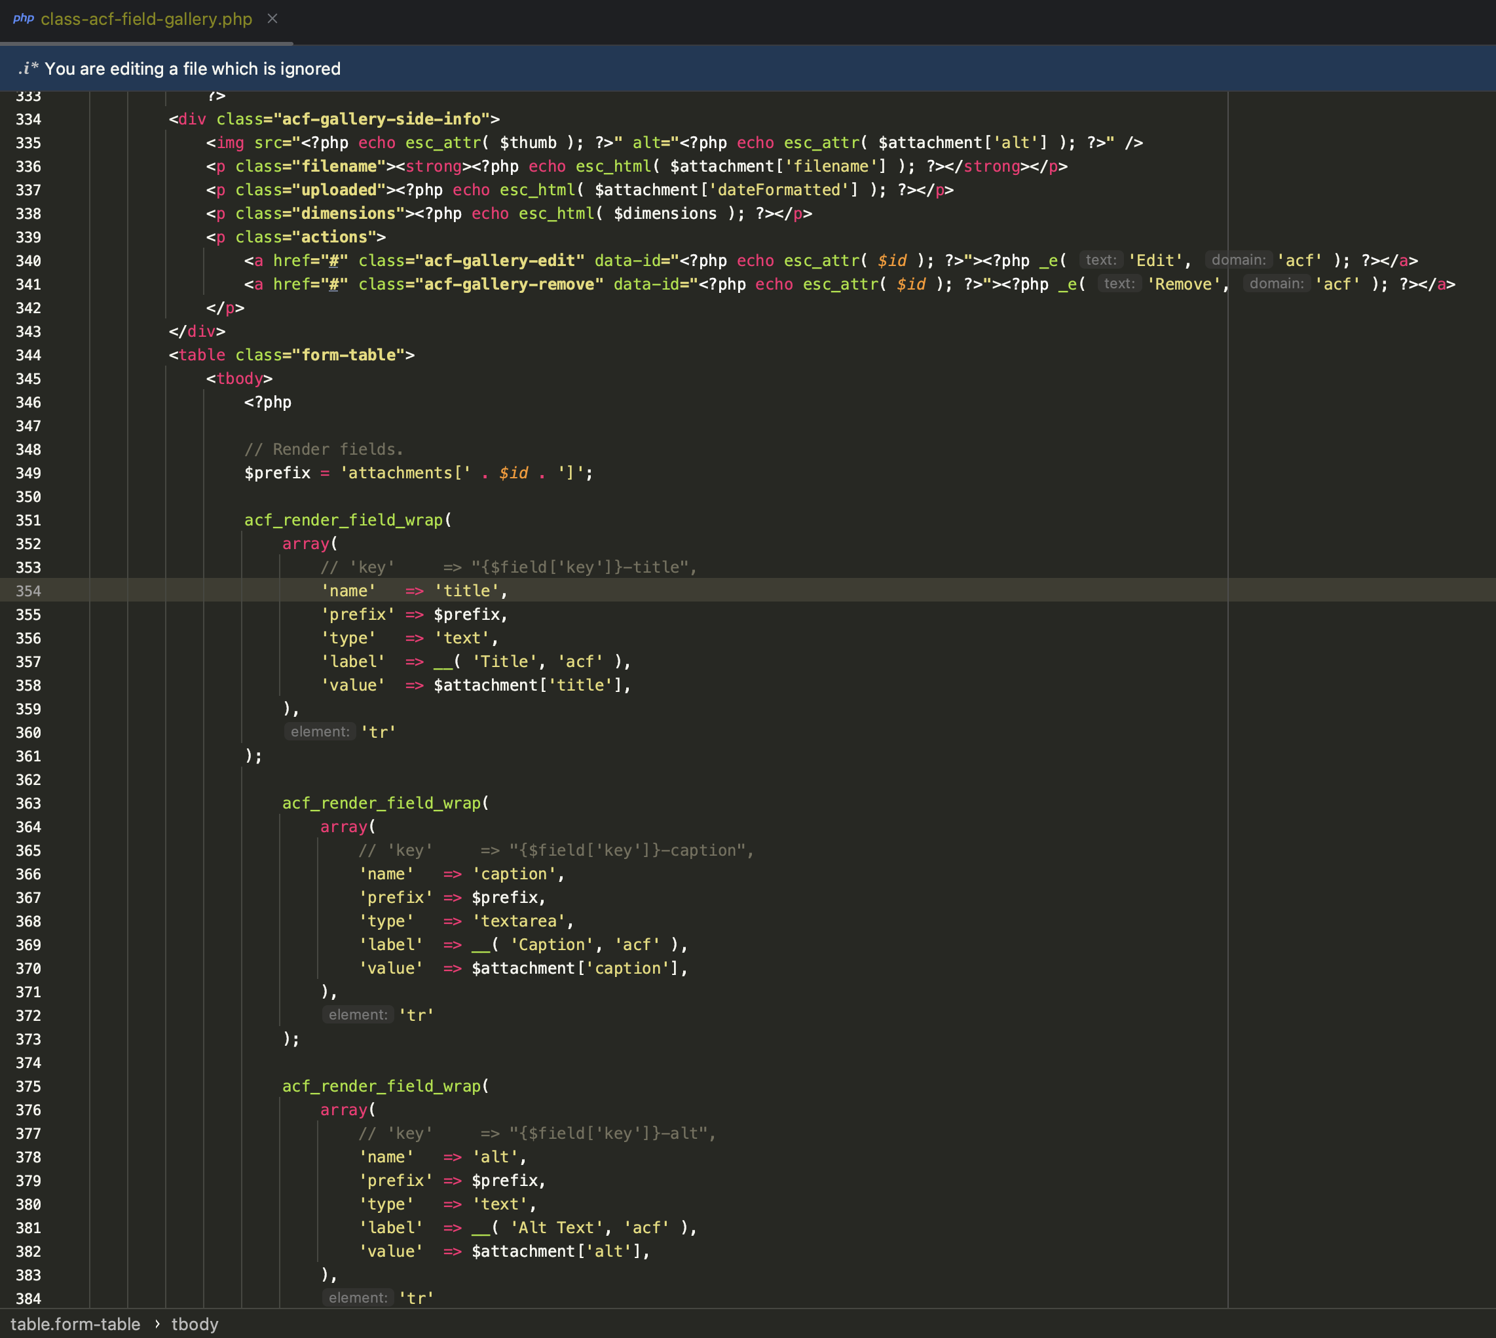This screenshot has height=1338, width=1496.
Task: Click the 'element:' hint on line 360
Action: (x=320, y=731)
